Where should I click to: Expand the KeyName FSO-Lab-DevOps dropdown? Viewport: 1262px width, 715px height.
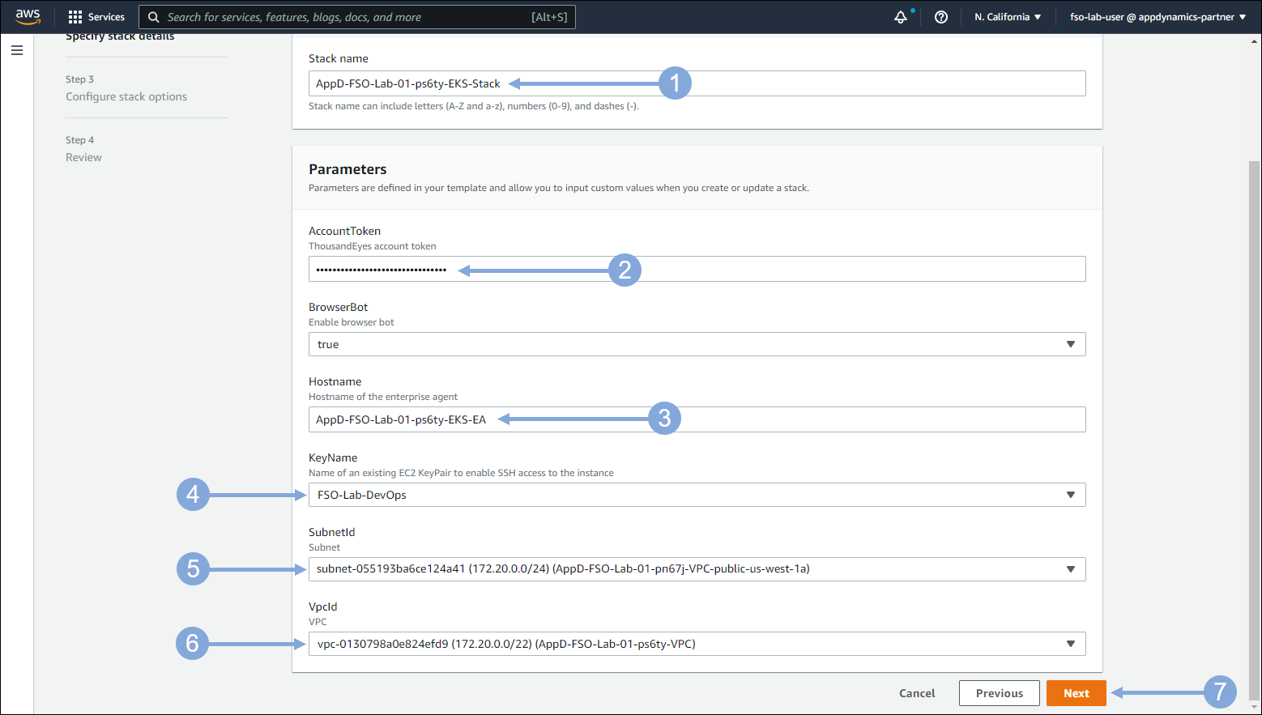click(x=697, y=495)
